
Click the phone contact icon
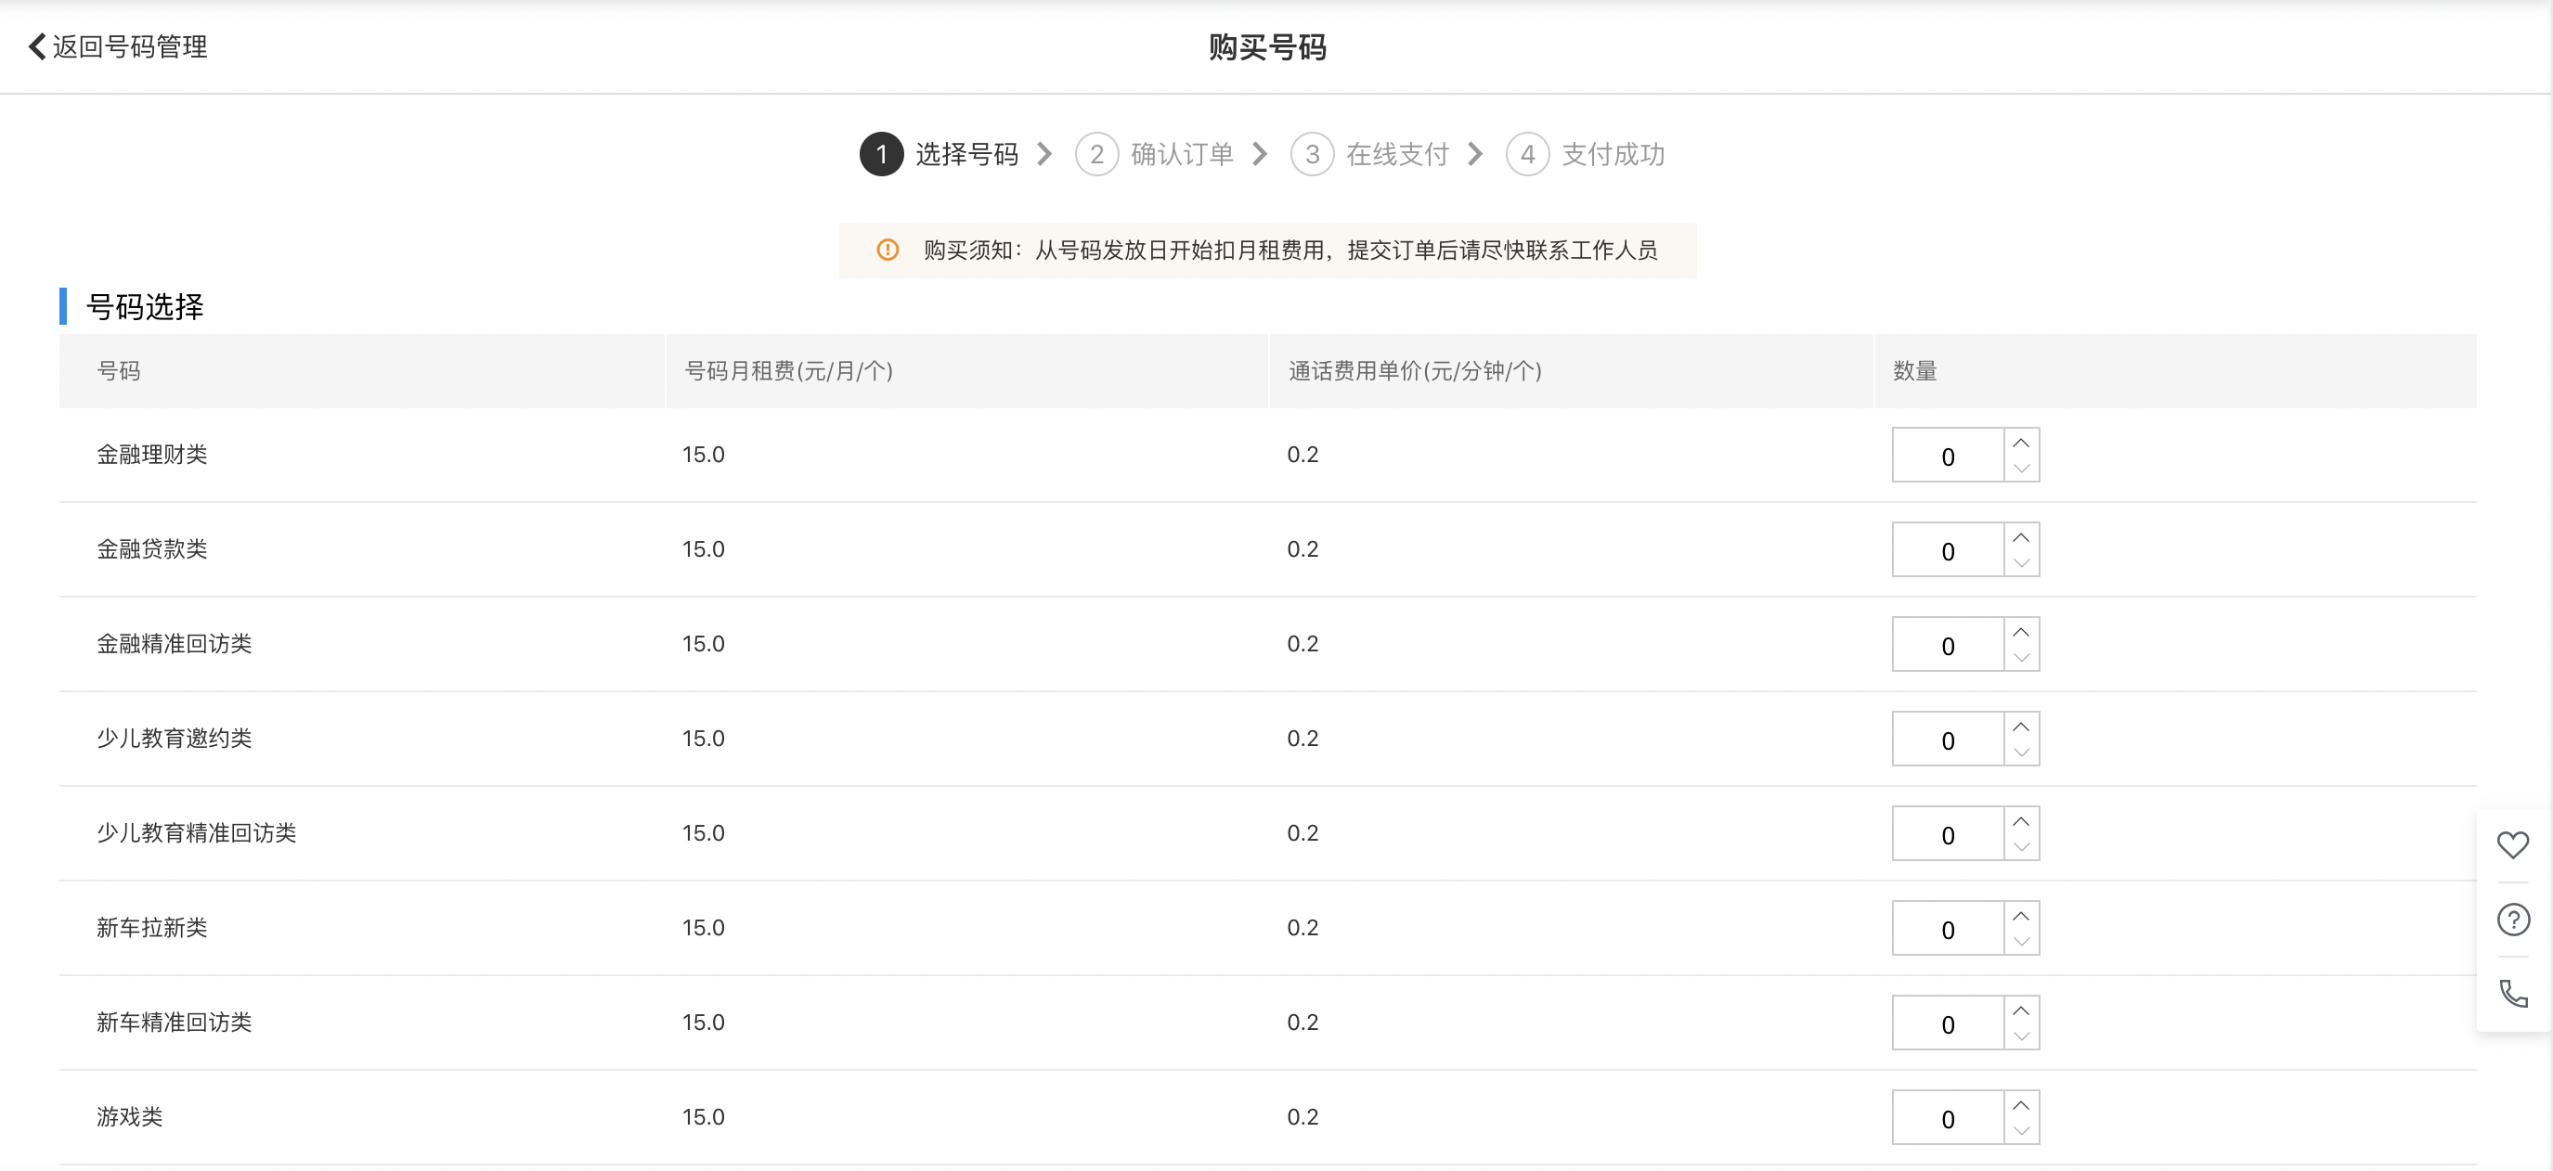click(2512, 993)
